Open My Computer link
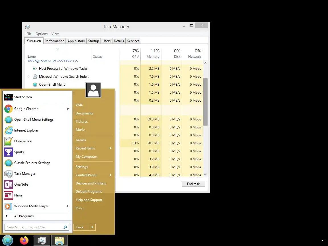The image size is (328, 246). click(86, 157)
